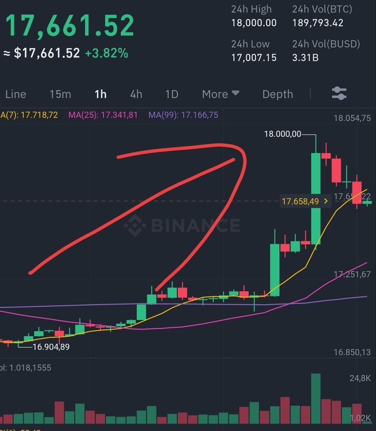Click the MA(25) indicator label
Viewport: 376px width, 431px height.
coord(103,115)
